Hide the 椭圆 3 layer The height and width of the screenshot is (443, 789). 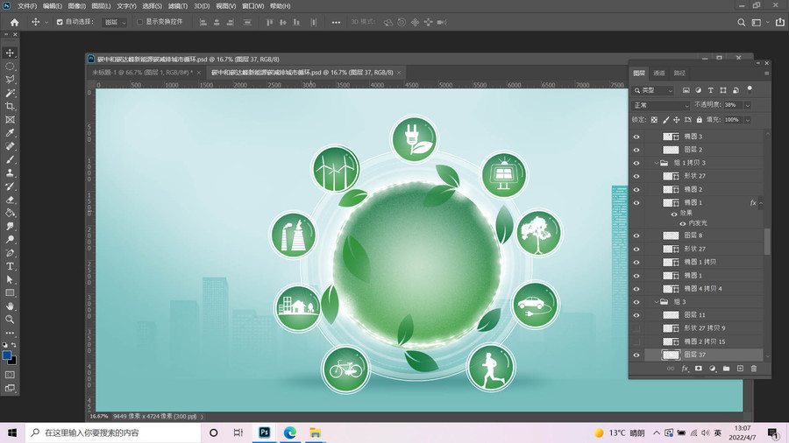tap(636, 137)
